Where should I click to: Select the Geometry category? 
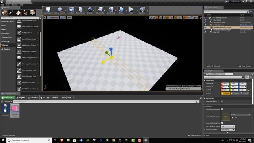pyautogui.click(x=5, y=41)
